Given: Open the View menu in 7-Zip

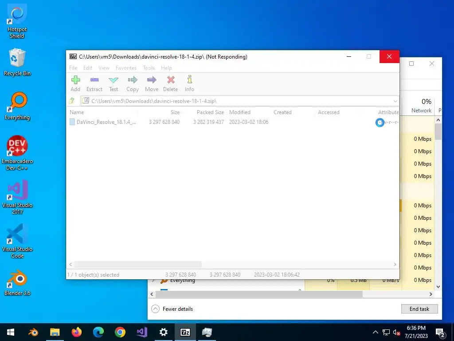Looking at the screenshot, I should [104, 68].
